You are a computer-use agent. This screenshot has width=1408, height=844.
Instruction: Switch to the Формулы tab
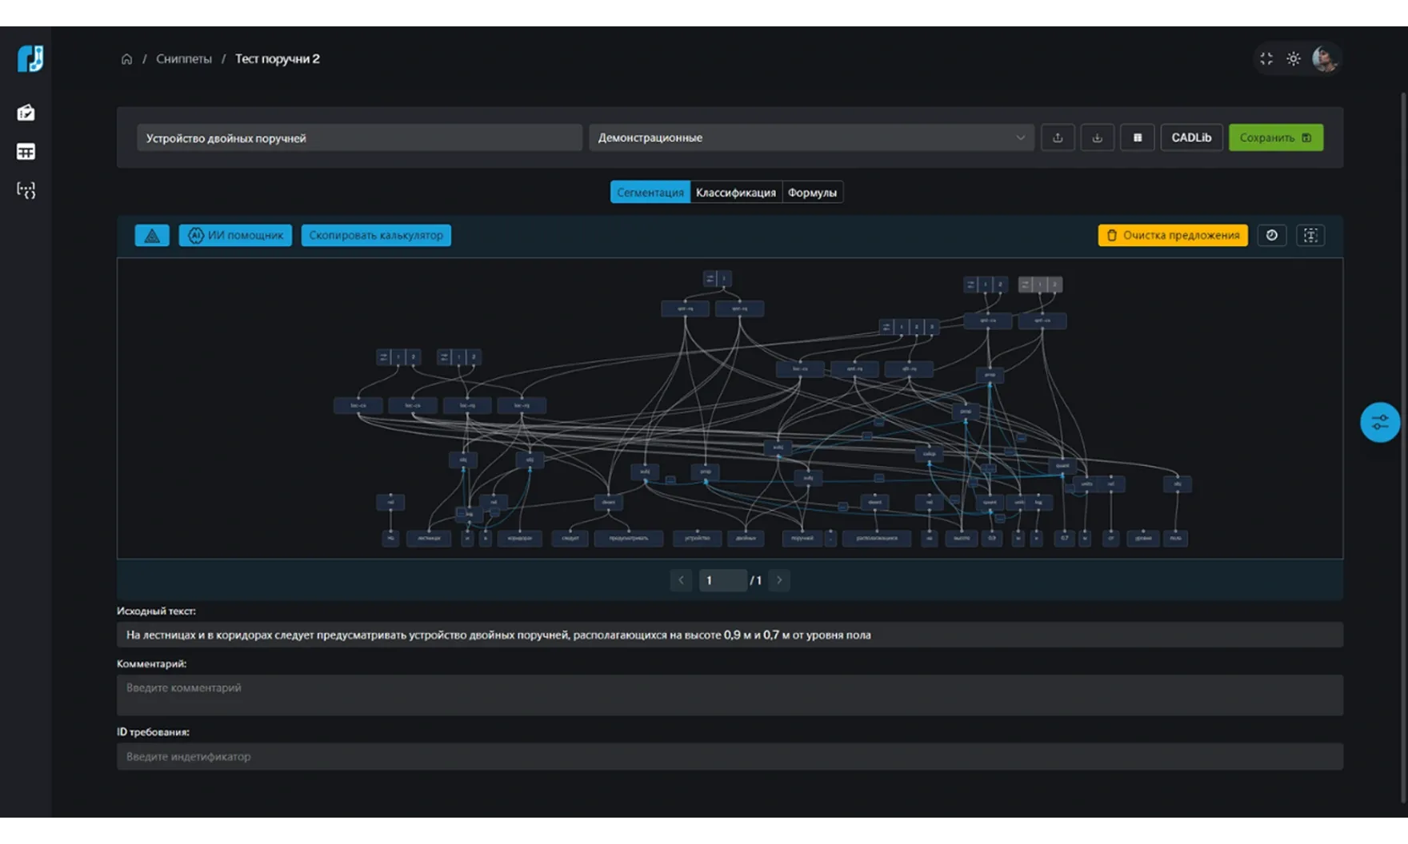[x=812, y=193]
